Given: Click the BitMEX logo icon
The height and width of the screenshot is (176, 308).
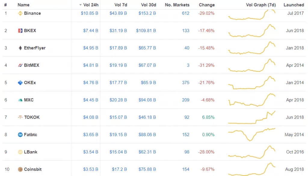Looking at the screenshot, I should (20, 65).
